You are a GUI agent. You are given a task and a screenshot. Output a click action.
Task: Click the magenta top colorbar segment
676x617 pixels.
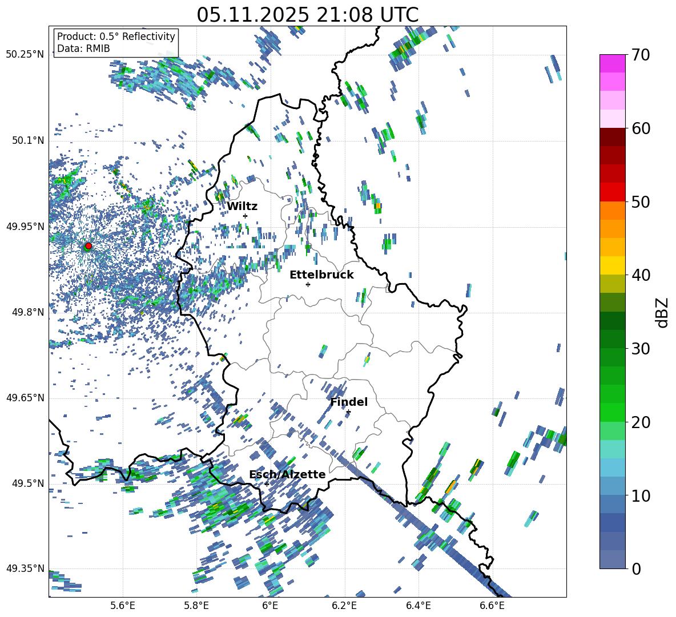pyautogui.click(x=613, y=63)
